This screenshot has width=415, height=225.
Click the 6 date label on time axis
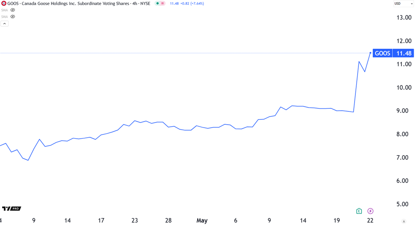click(235, 220)
